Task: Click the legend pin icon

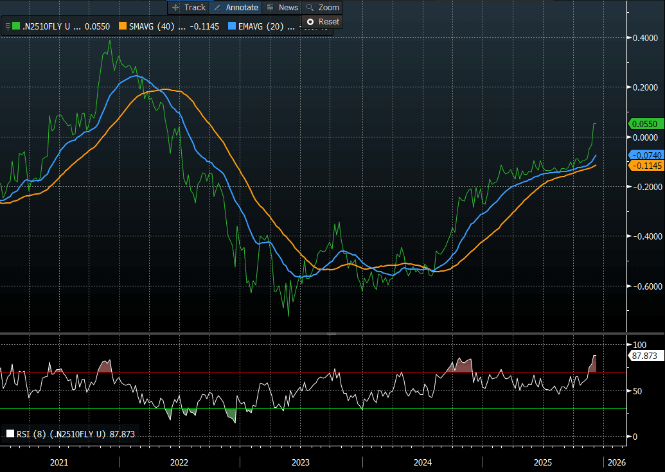Action: pos(7,26)
